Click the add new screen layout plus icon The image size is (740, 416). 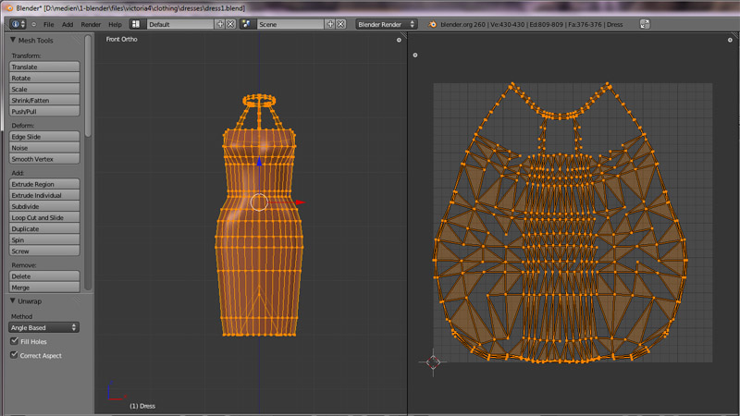[219, 24]
